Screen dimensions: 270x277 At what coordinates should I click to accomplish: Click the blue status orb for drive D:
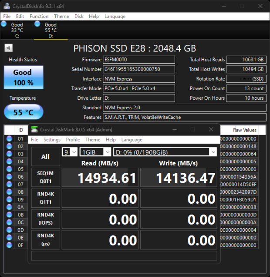tap(37, 24)
